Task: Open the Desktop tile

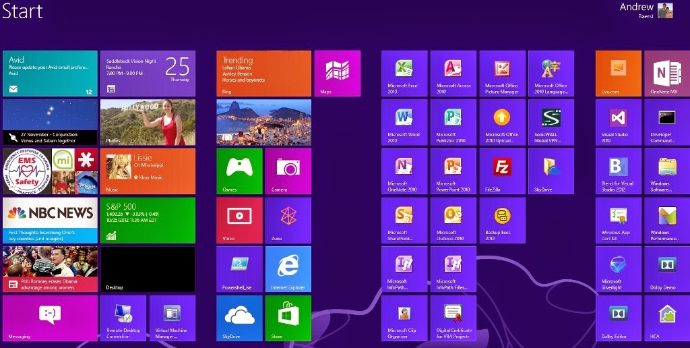Action: (x=148, y=269)
